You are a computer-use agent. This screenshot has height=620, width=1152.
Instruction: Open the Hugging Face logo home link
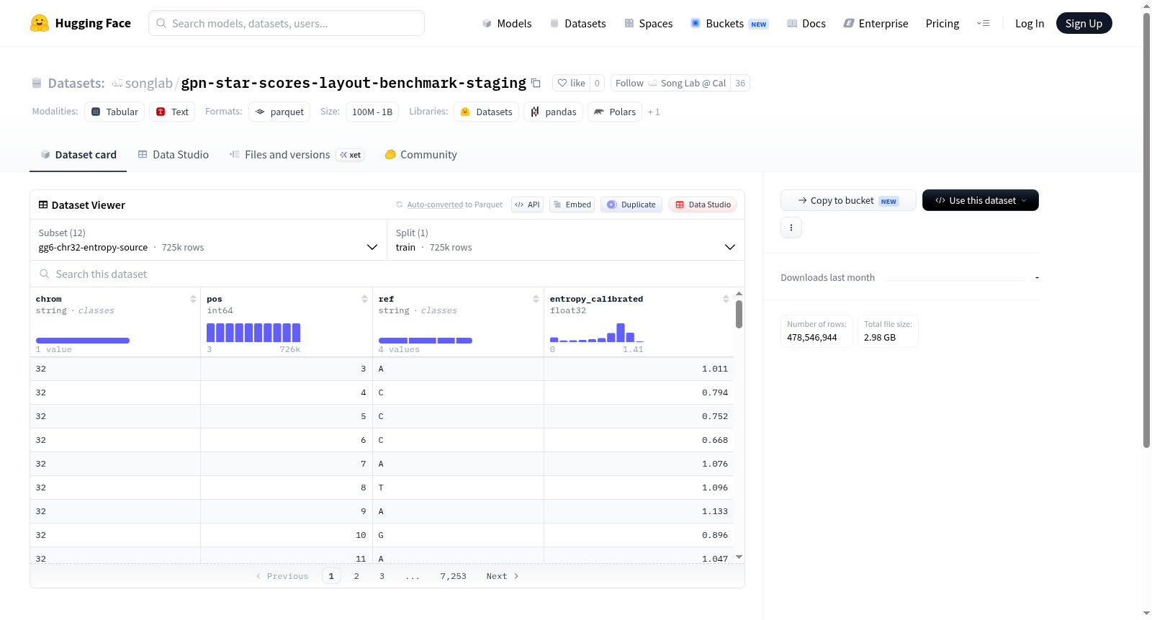(81, 23)
